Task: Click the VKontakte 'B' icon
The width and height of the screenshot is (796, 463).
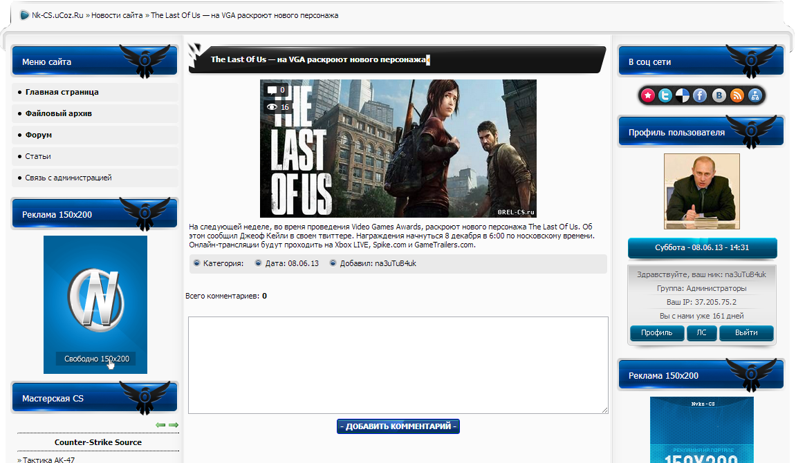Action: 719,96
